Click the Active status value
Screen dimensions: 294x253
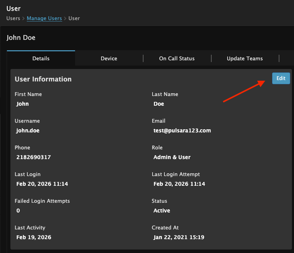[x=162, y=211]
